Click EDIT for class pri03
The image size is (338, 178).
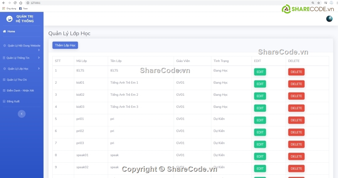pos(260,144)
